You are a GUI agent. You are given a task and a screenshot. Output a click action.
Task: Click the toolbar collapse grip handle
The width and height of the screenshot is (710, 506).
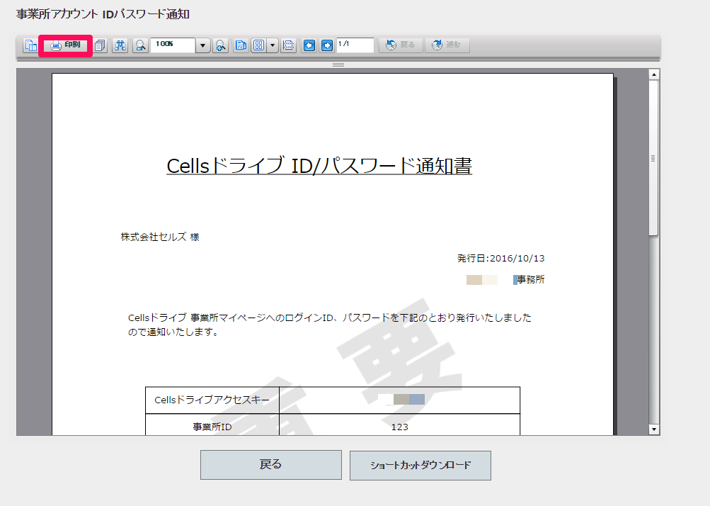tap(338, 64)
